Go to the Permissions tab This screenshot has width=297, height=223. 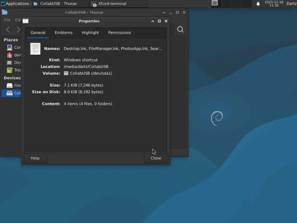(119, 33)
